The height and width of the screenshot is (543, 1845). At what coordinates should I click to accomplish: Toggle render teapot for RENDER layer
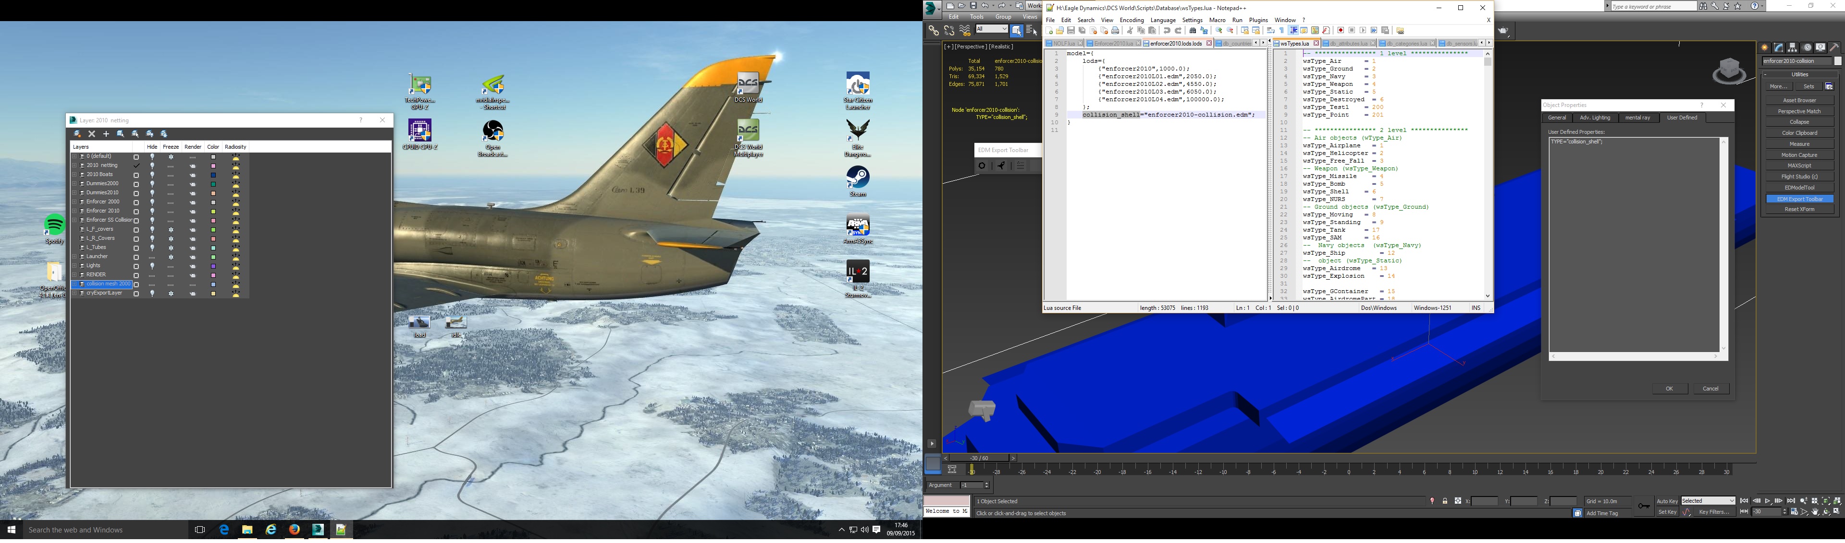point(193,275)
